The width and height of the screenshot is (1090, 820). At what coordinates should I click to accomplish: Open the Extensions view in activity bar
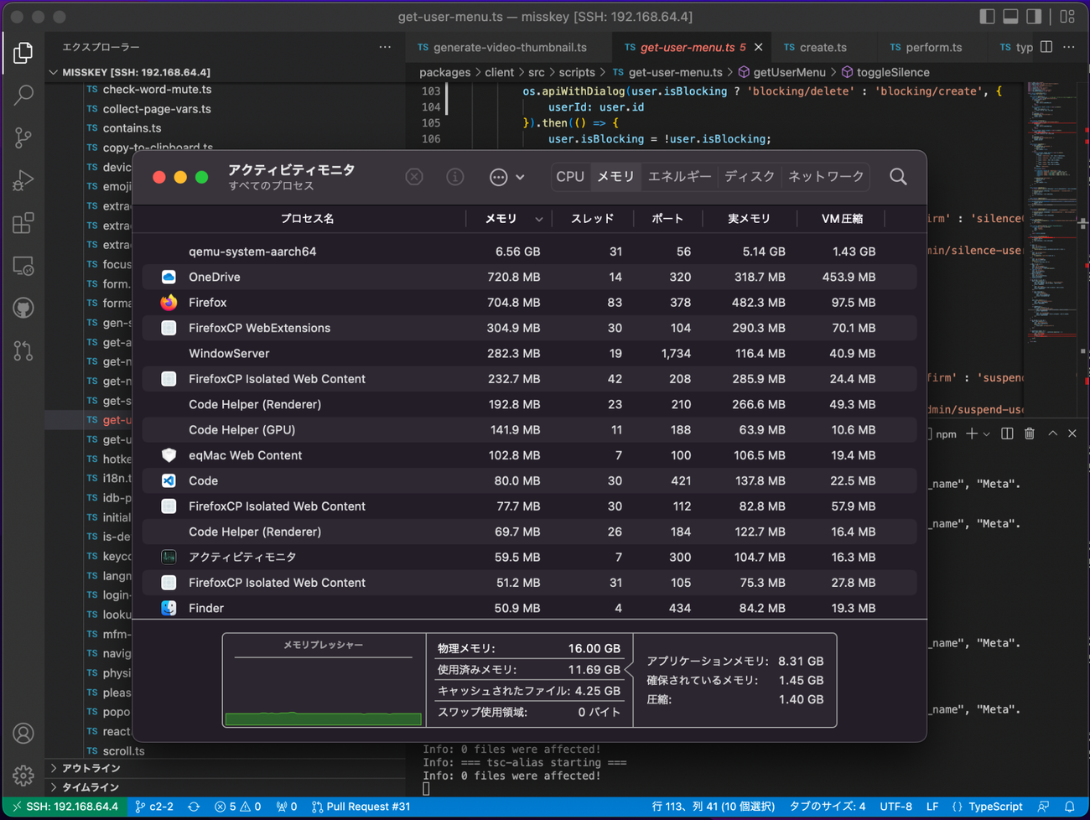23,223
